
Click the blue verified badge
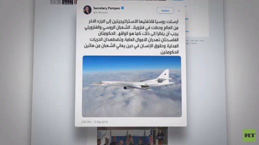123,8
